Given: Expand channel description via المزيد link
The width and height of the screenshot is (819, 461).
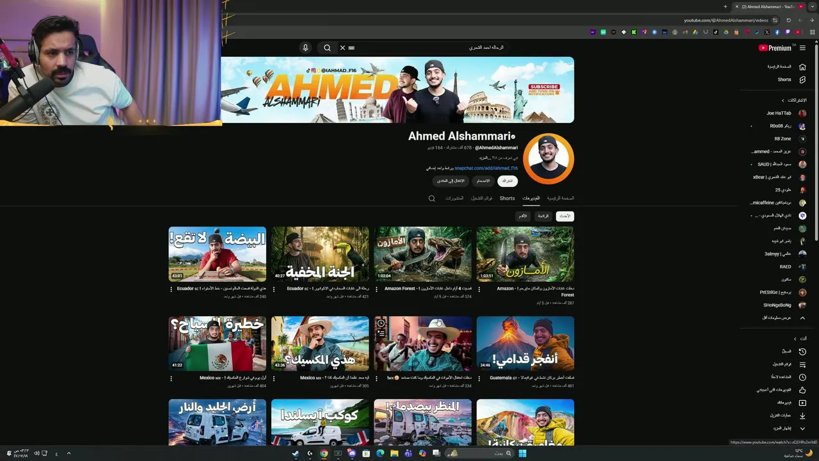Looking at the screenshot, I should 484,158.
